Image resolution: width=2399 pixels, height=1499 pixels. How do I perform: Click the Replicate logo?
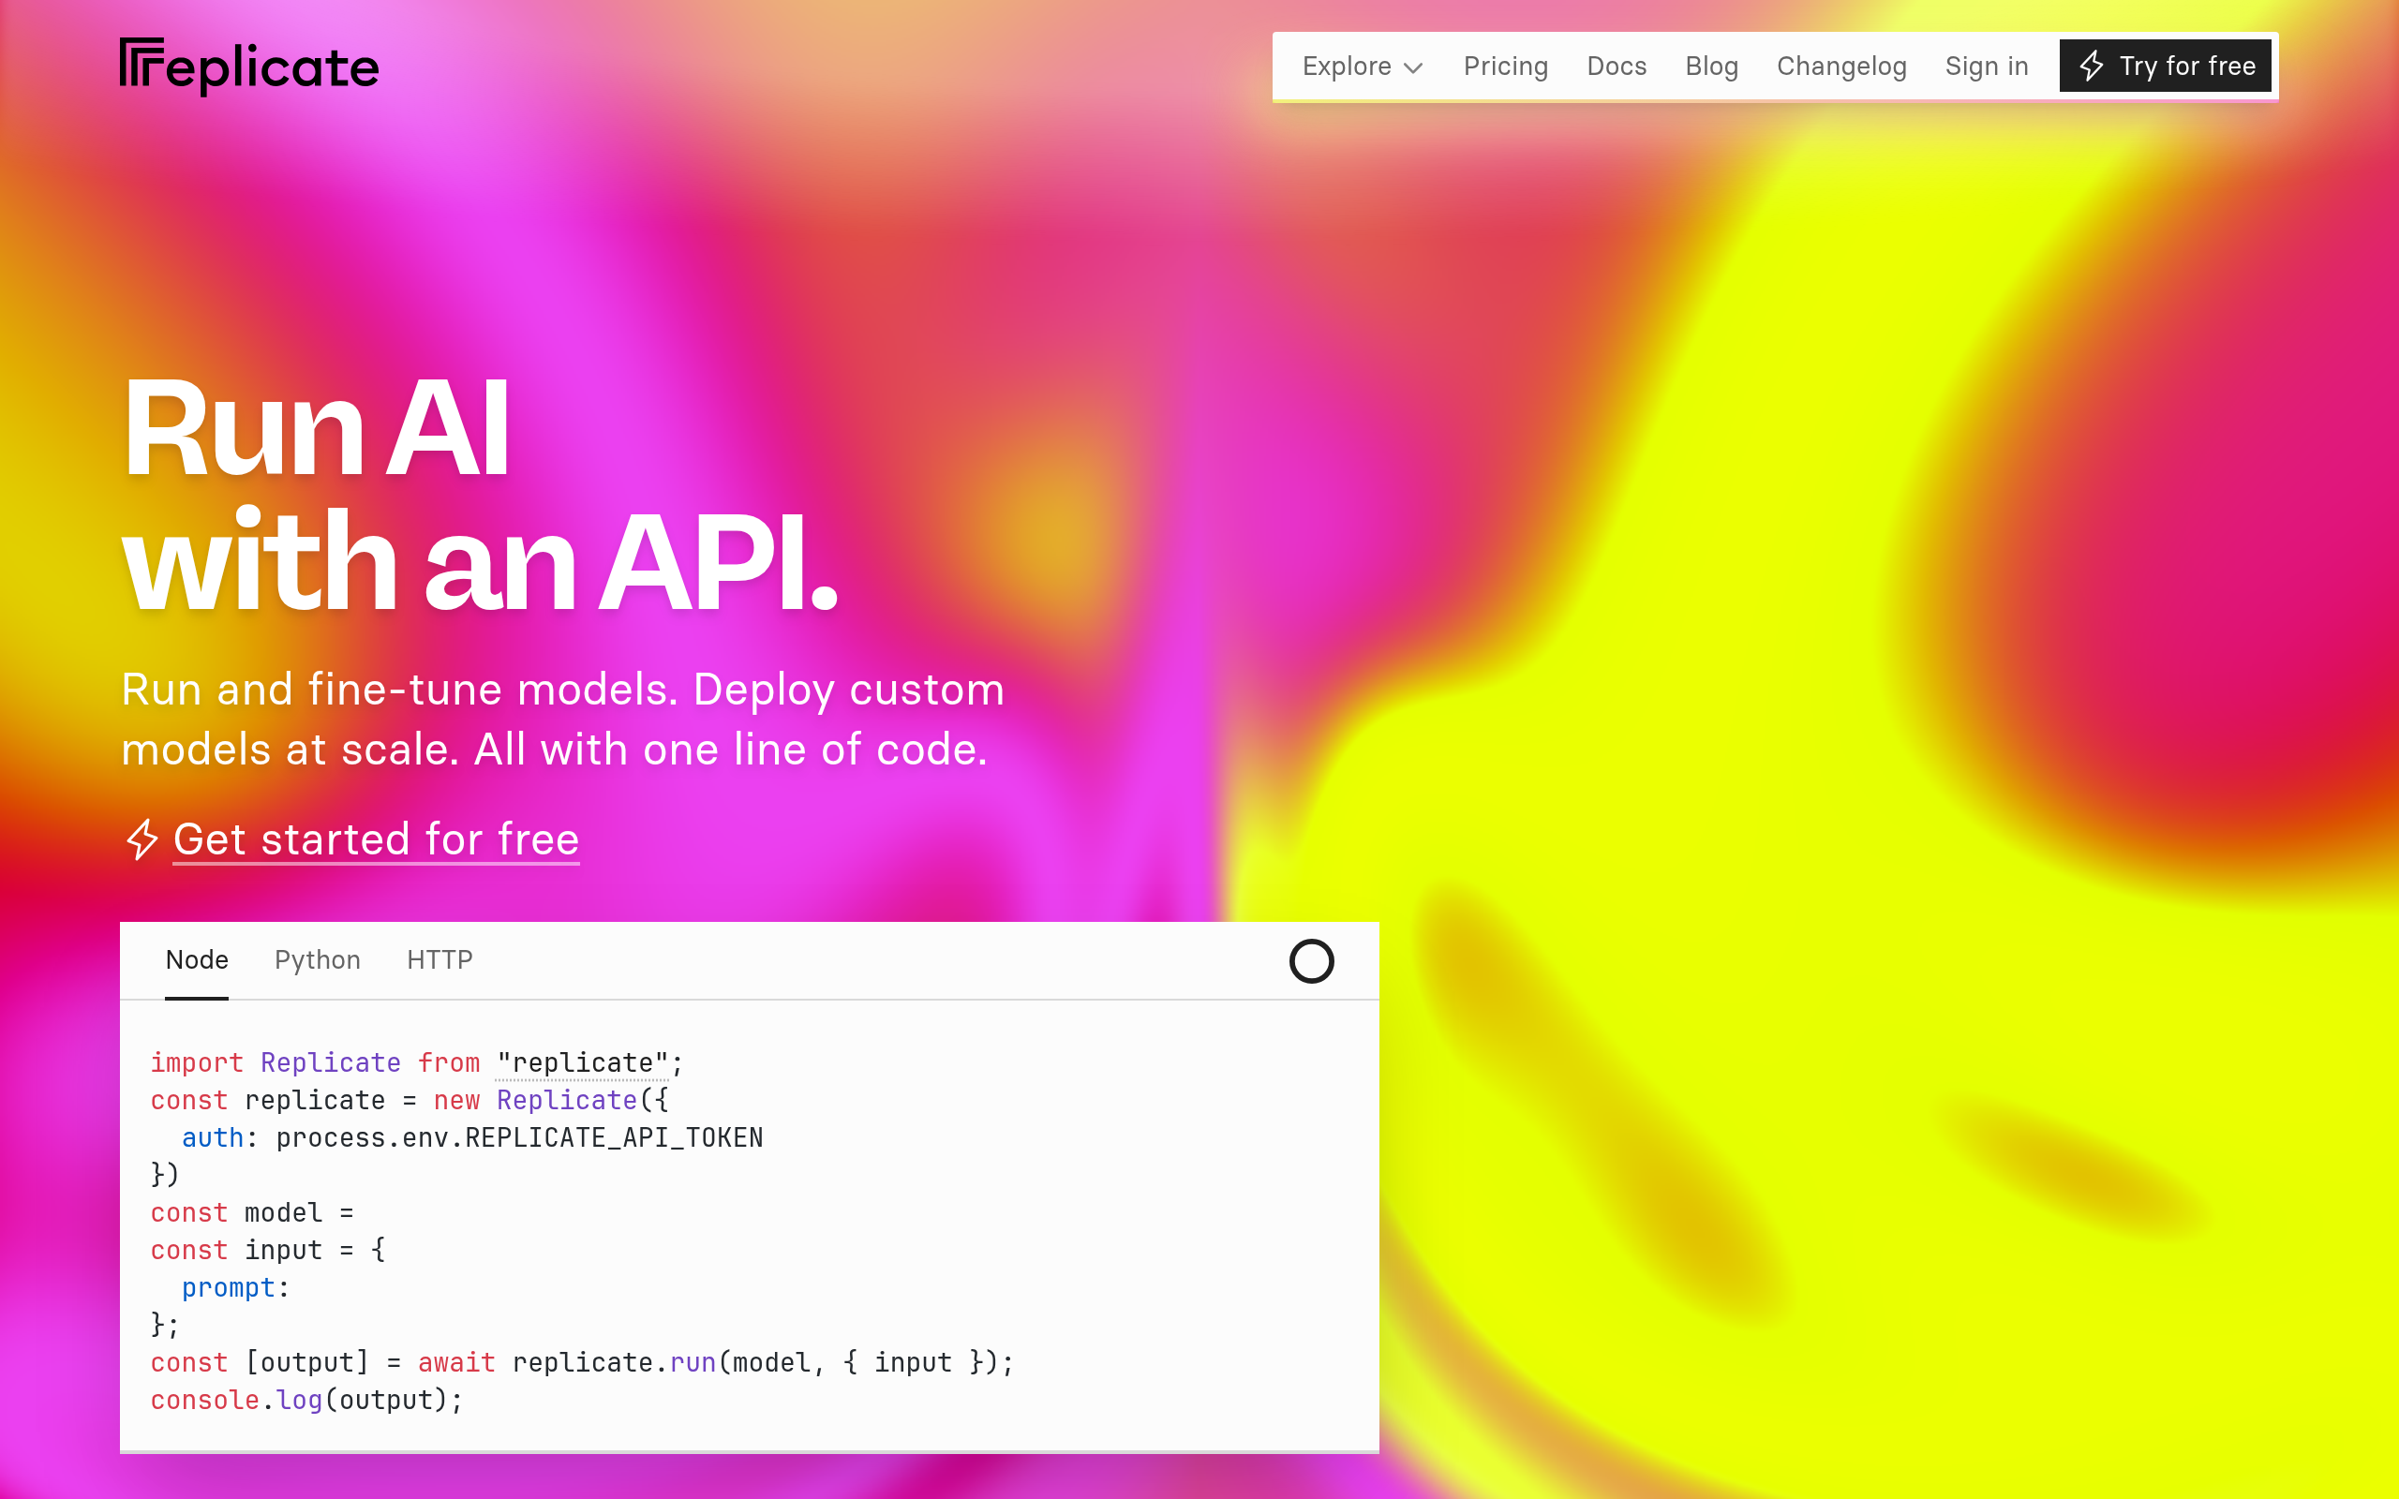(x=249, y=67)
